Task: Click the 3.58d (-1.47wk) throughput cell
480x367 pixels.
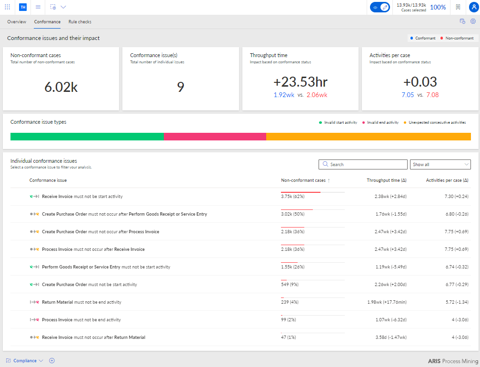Action: 391,337
